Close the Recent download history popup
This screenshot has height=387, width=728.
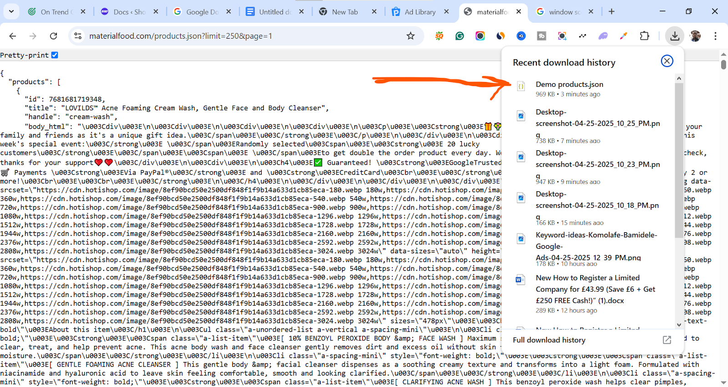(x=667, y=61)
